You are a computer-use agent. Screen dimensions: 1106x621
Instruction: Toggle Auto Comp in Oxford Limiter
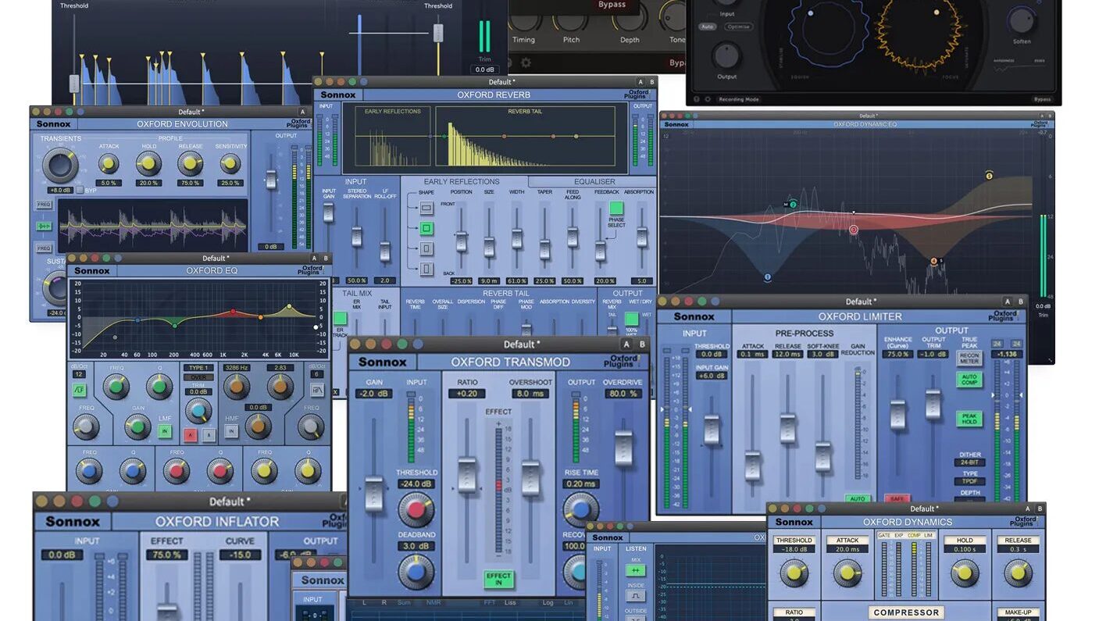969,380
